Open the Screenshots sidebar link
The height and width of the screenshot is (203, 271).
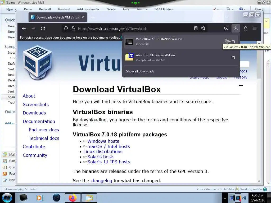point(36,104)
